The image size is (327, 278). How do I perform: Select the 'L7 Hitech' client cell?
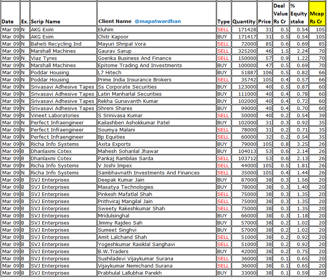(157, 73)
